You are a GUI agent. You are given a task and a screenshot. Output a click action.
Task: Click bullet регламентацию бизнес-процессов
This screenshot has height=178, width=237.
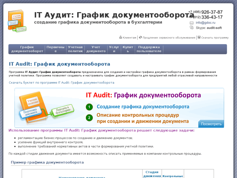point(75,138)
